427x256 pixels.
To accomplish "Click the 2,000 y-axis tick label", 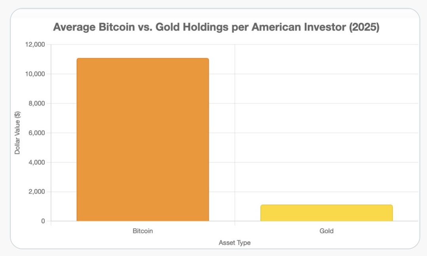I will (x=37, y=192).
